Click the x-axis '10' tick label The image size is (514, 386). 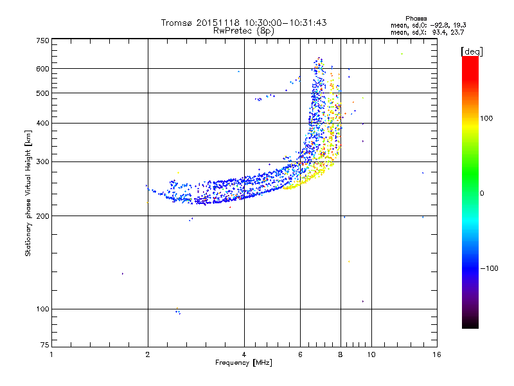coord(371,354)
